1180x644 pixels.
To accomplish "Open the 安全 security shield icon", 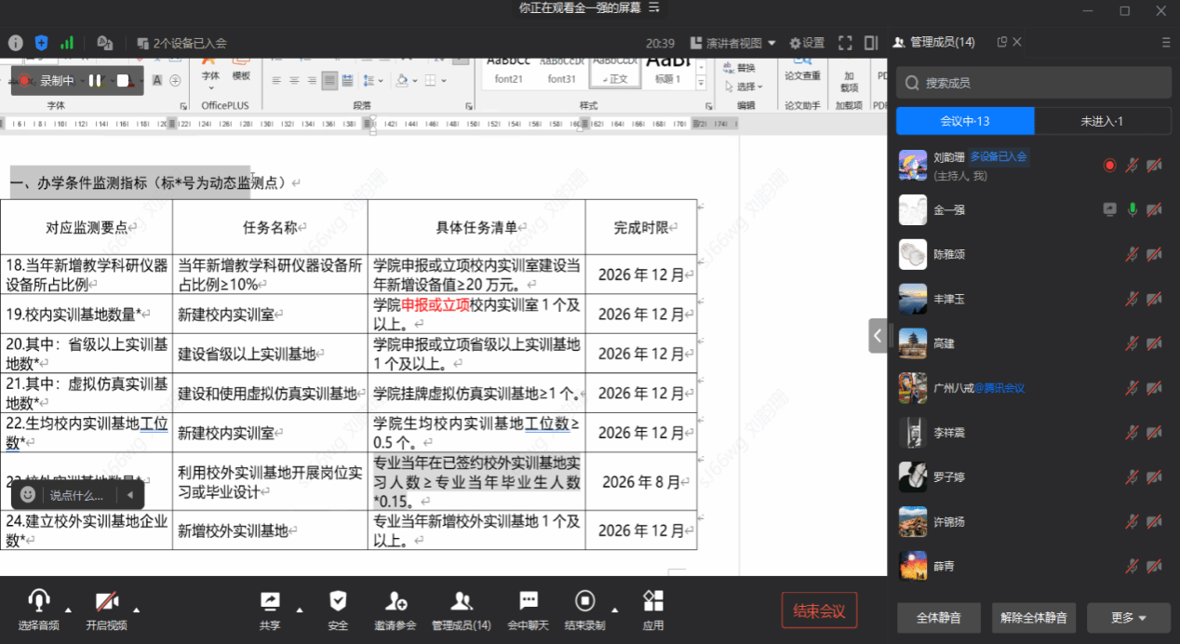I will coord(338,601).
